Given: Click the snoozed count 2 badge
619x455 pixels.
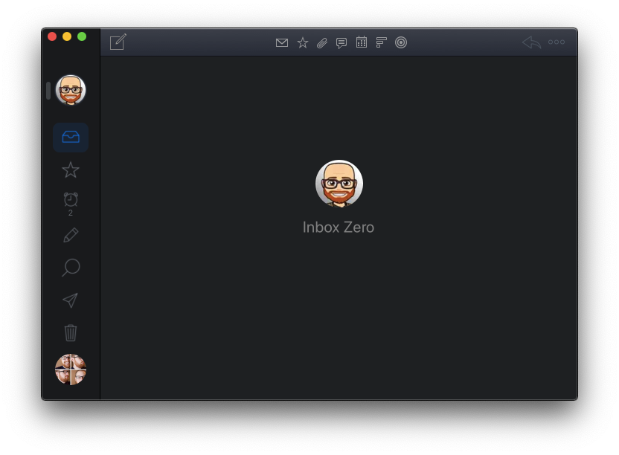Looking at the screenshot, I should (x=70, y=213).
